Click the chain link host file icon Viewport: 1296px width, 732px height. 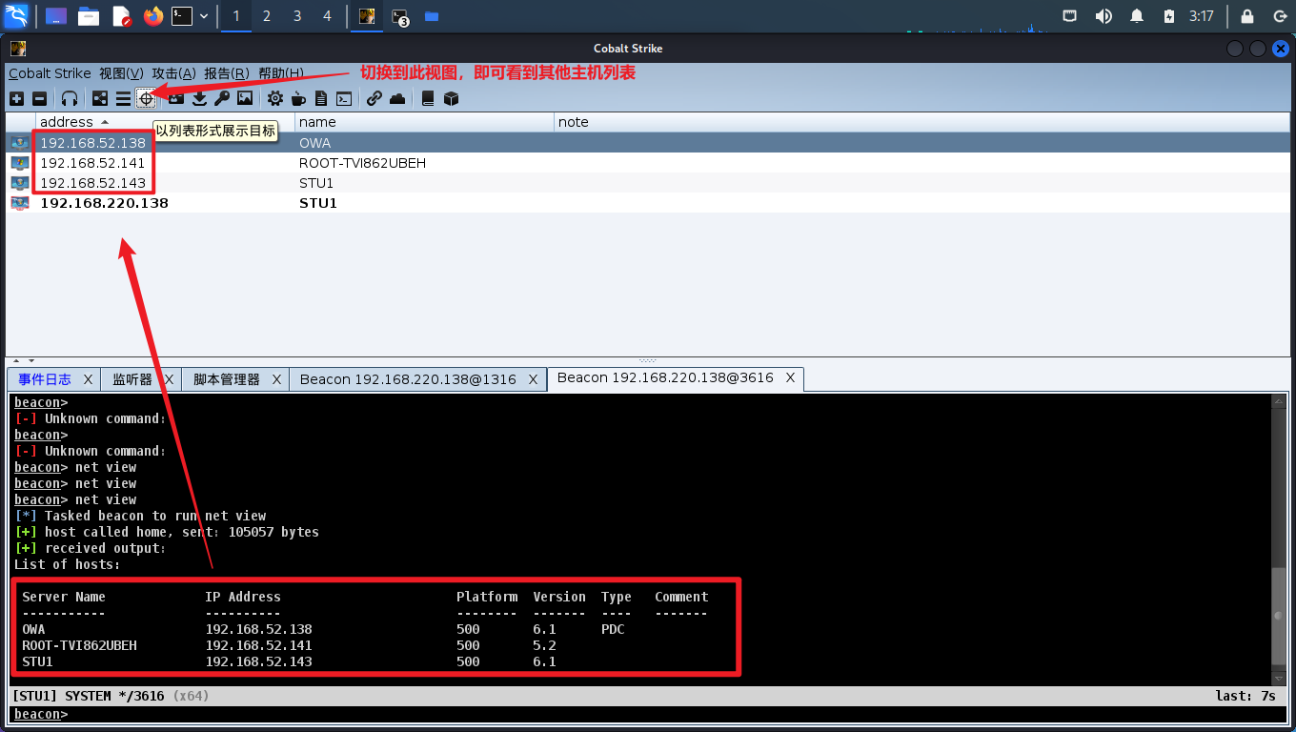click(375, 98)
